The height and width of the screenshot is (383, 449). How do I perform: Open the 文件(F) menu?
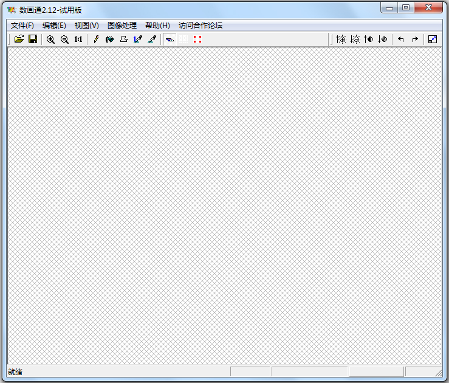click(22, 26)
